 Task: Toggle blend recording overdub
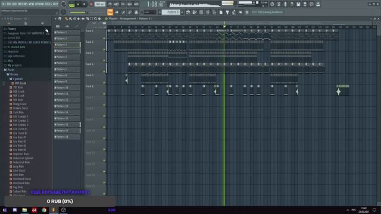point(130,4)
